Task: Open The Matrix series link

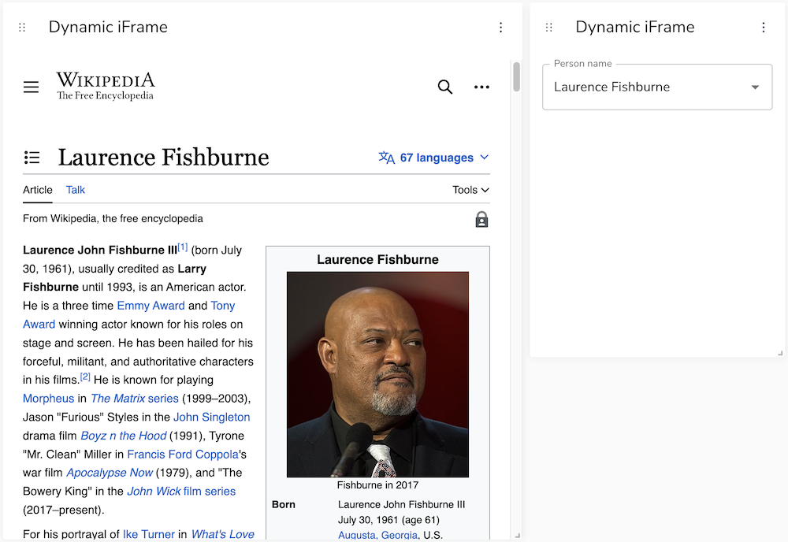Action: tap(135, 399)
